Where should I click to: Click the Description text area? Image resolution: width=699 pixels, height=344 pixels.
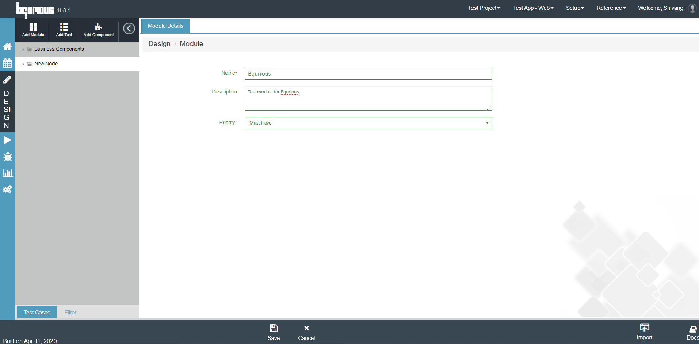click(368, 98)
